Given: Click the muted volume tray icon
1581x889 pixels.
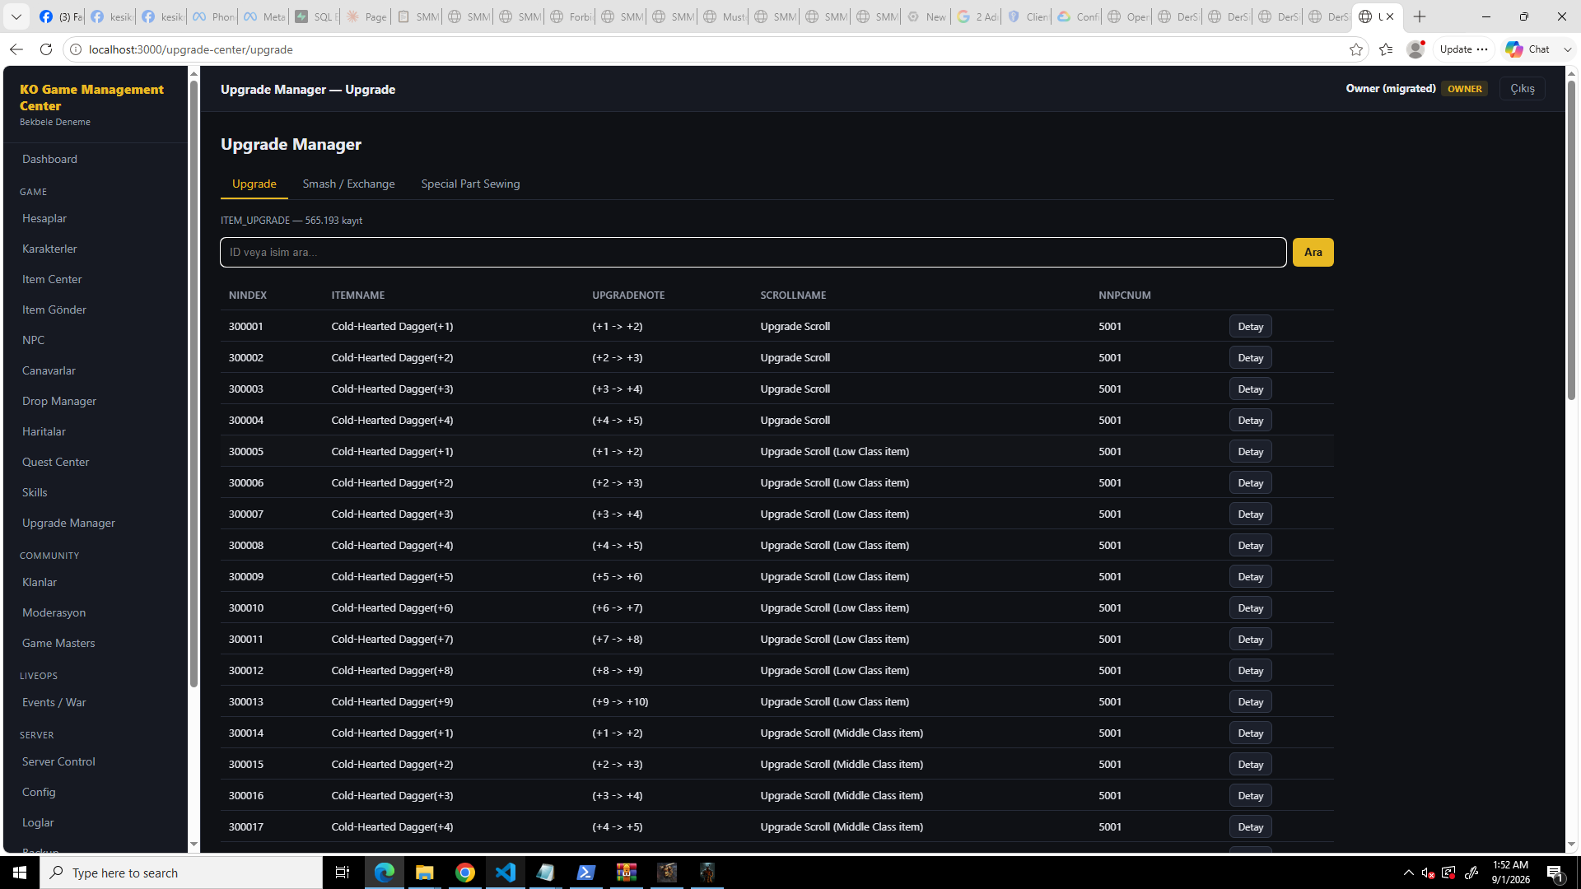Looking at the screenshot, I should point(1428,873).
